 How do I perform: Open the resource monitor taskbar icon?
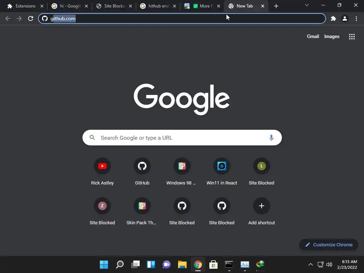245,264
